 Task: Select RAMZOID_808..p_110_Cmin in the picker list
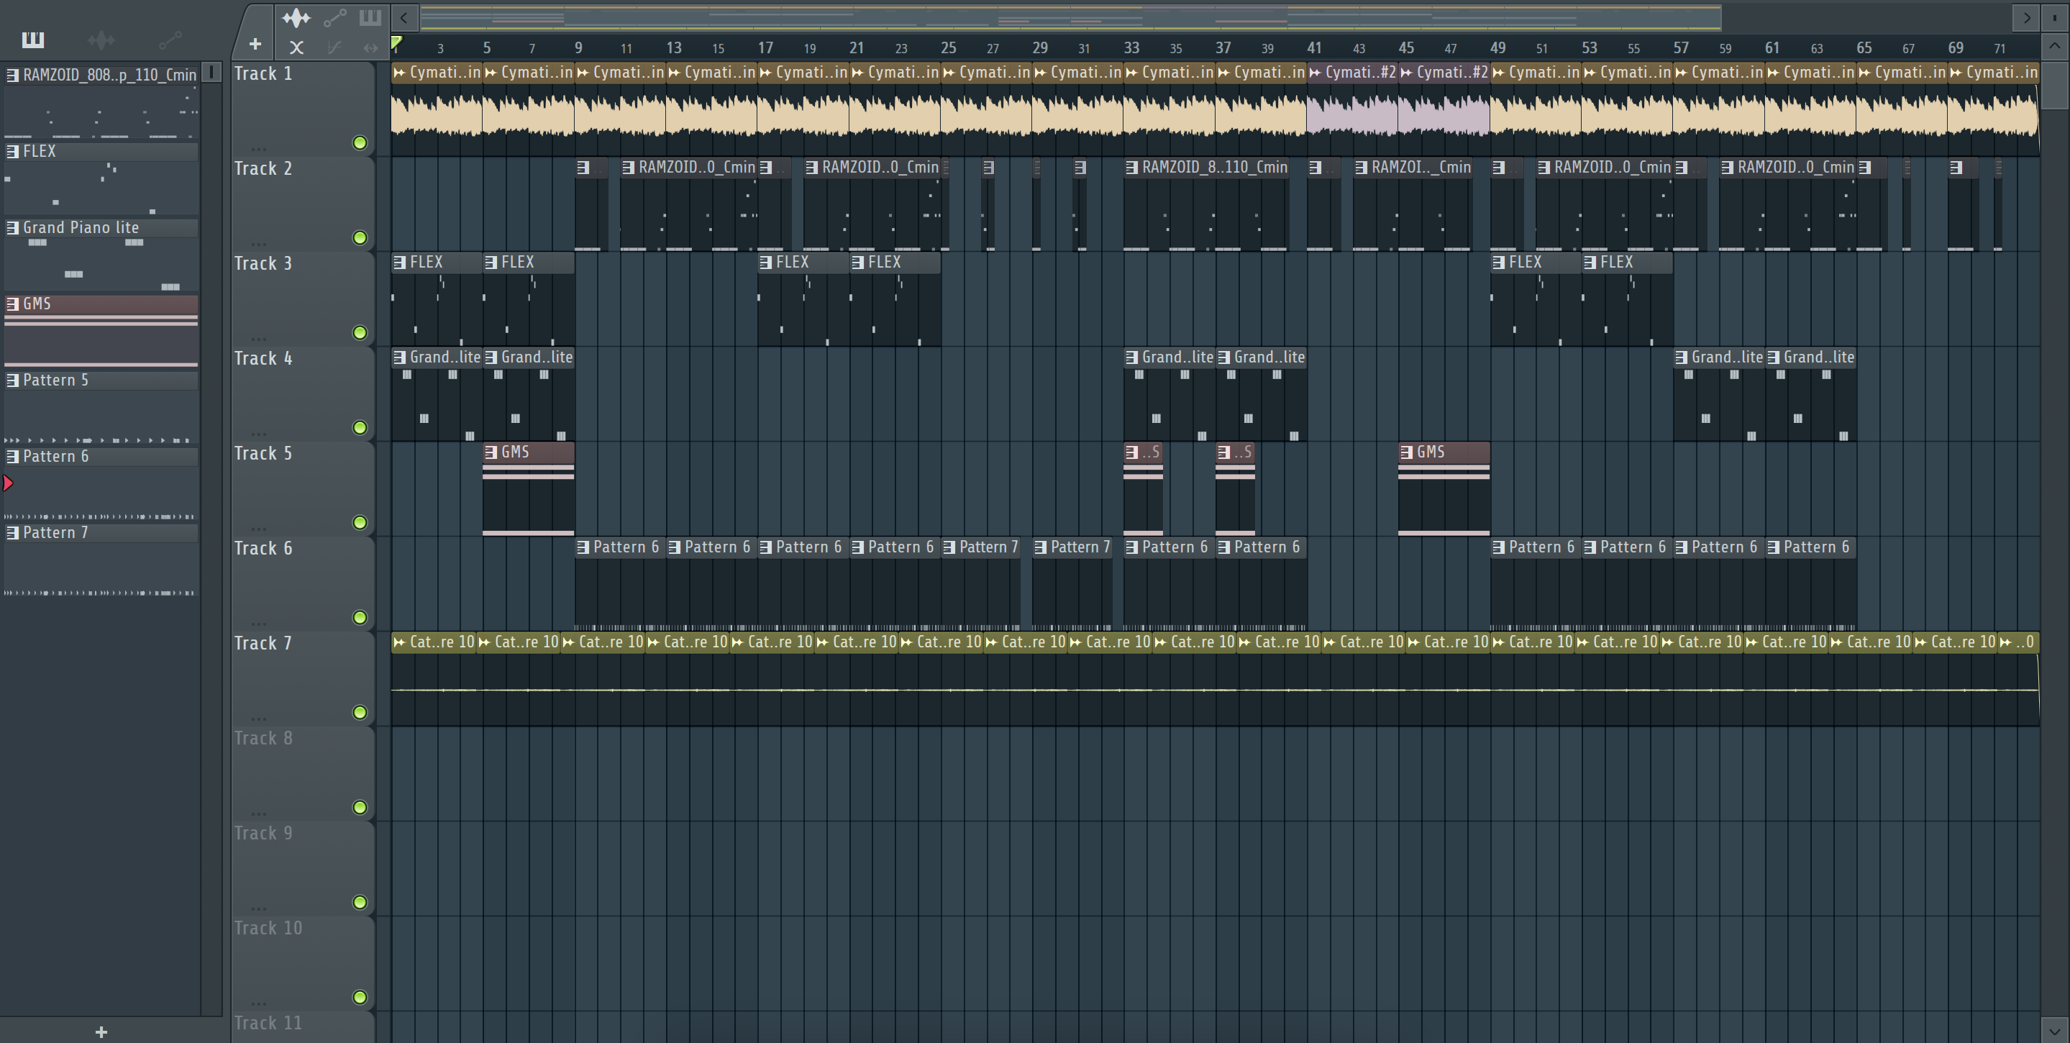101,75
